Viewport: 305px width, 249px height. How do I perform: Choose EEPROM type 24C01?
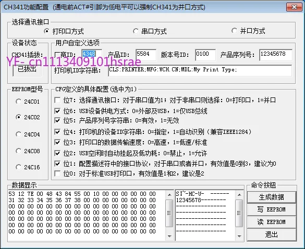click(18, 101)
